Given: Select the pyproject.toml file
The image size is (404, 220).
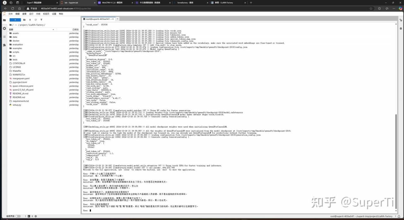Looking at the screenshot, I should [x=44, y=82].
